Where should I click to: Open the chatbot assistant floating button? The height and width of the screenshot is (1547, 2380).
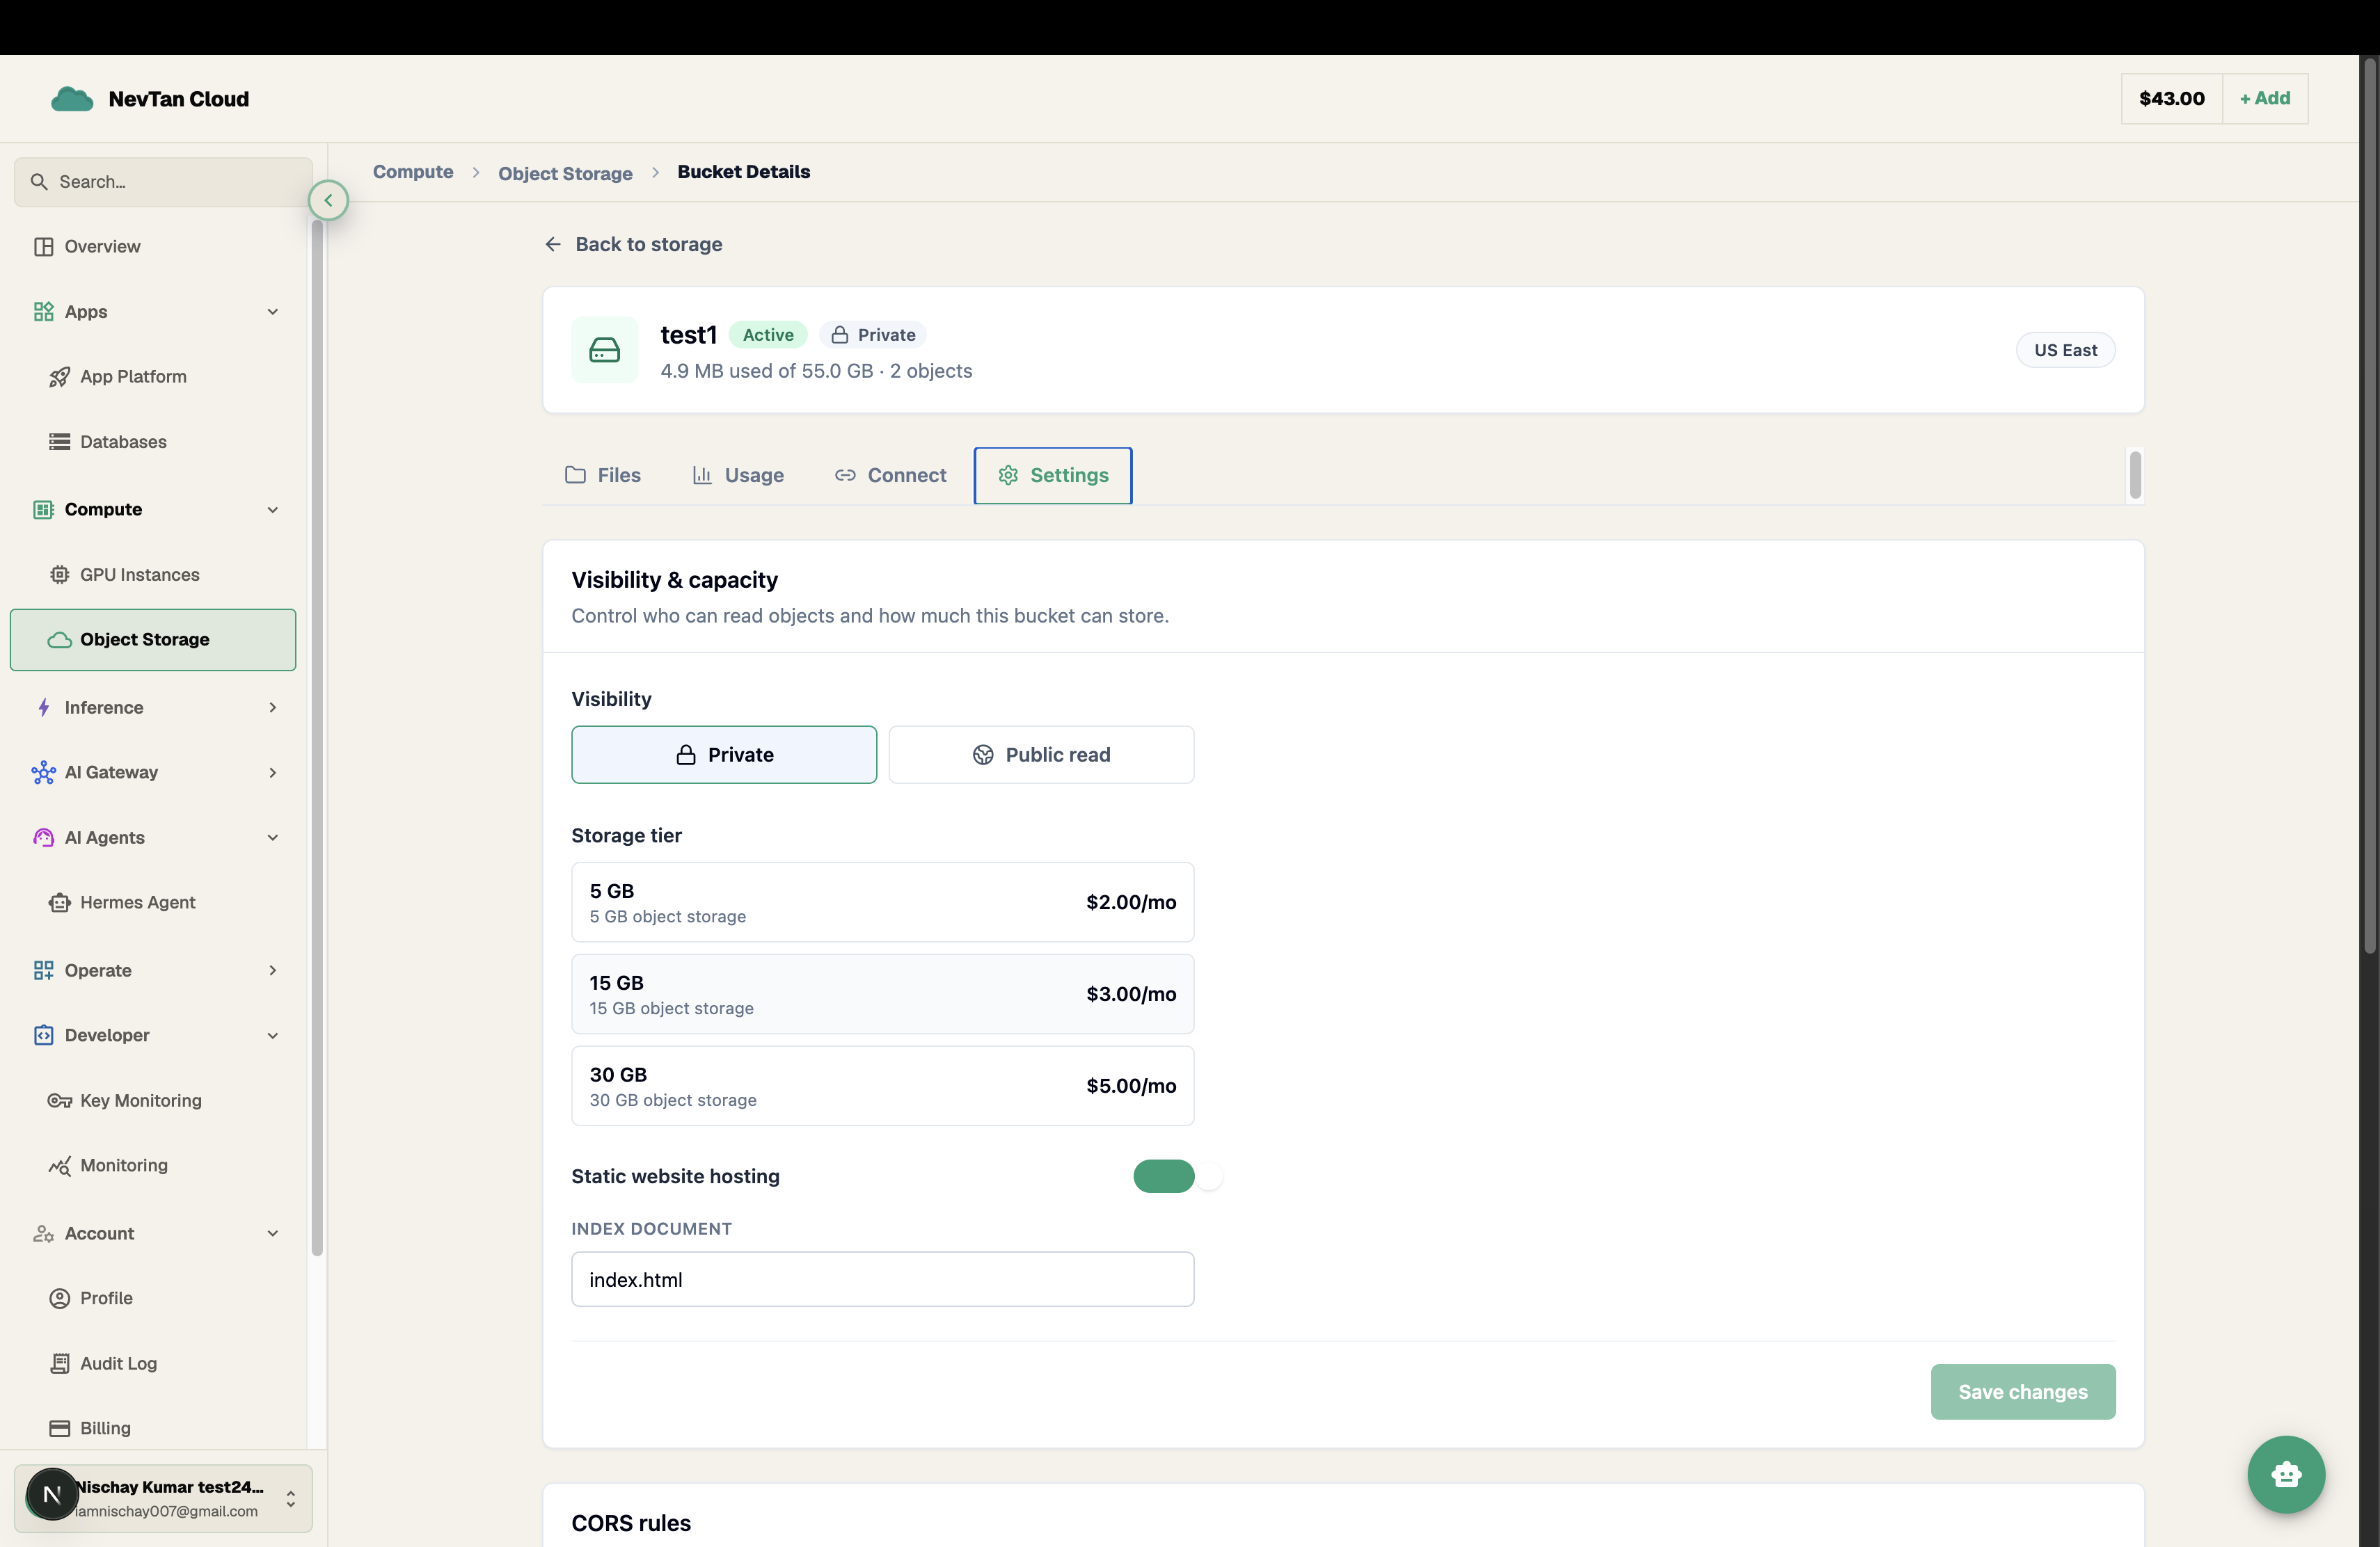pyautogui.click(x=2286, y=1474)
